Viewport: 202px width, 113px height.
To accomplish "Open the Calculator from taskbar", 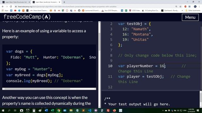I will tap(34, 110).
